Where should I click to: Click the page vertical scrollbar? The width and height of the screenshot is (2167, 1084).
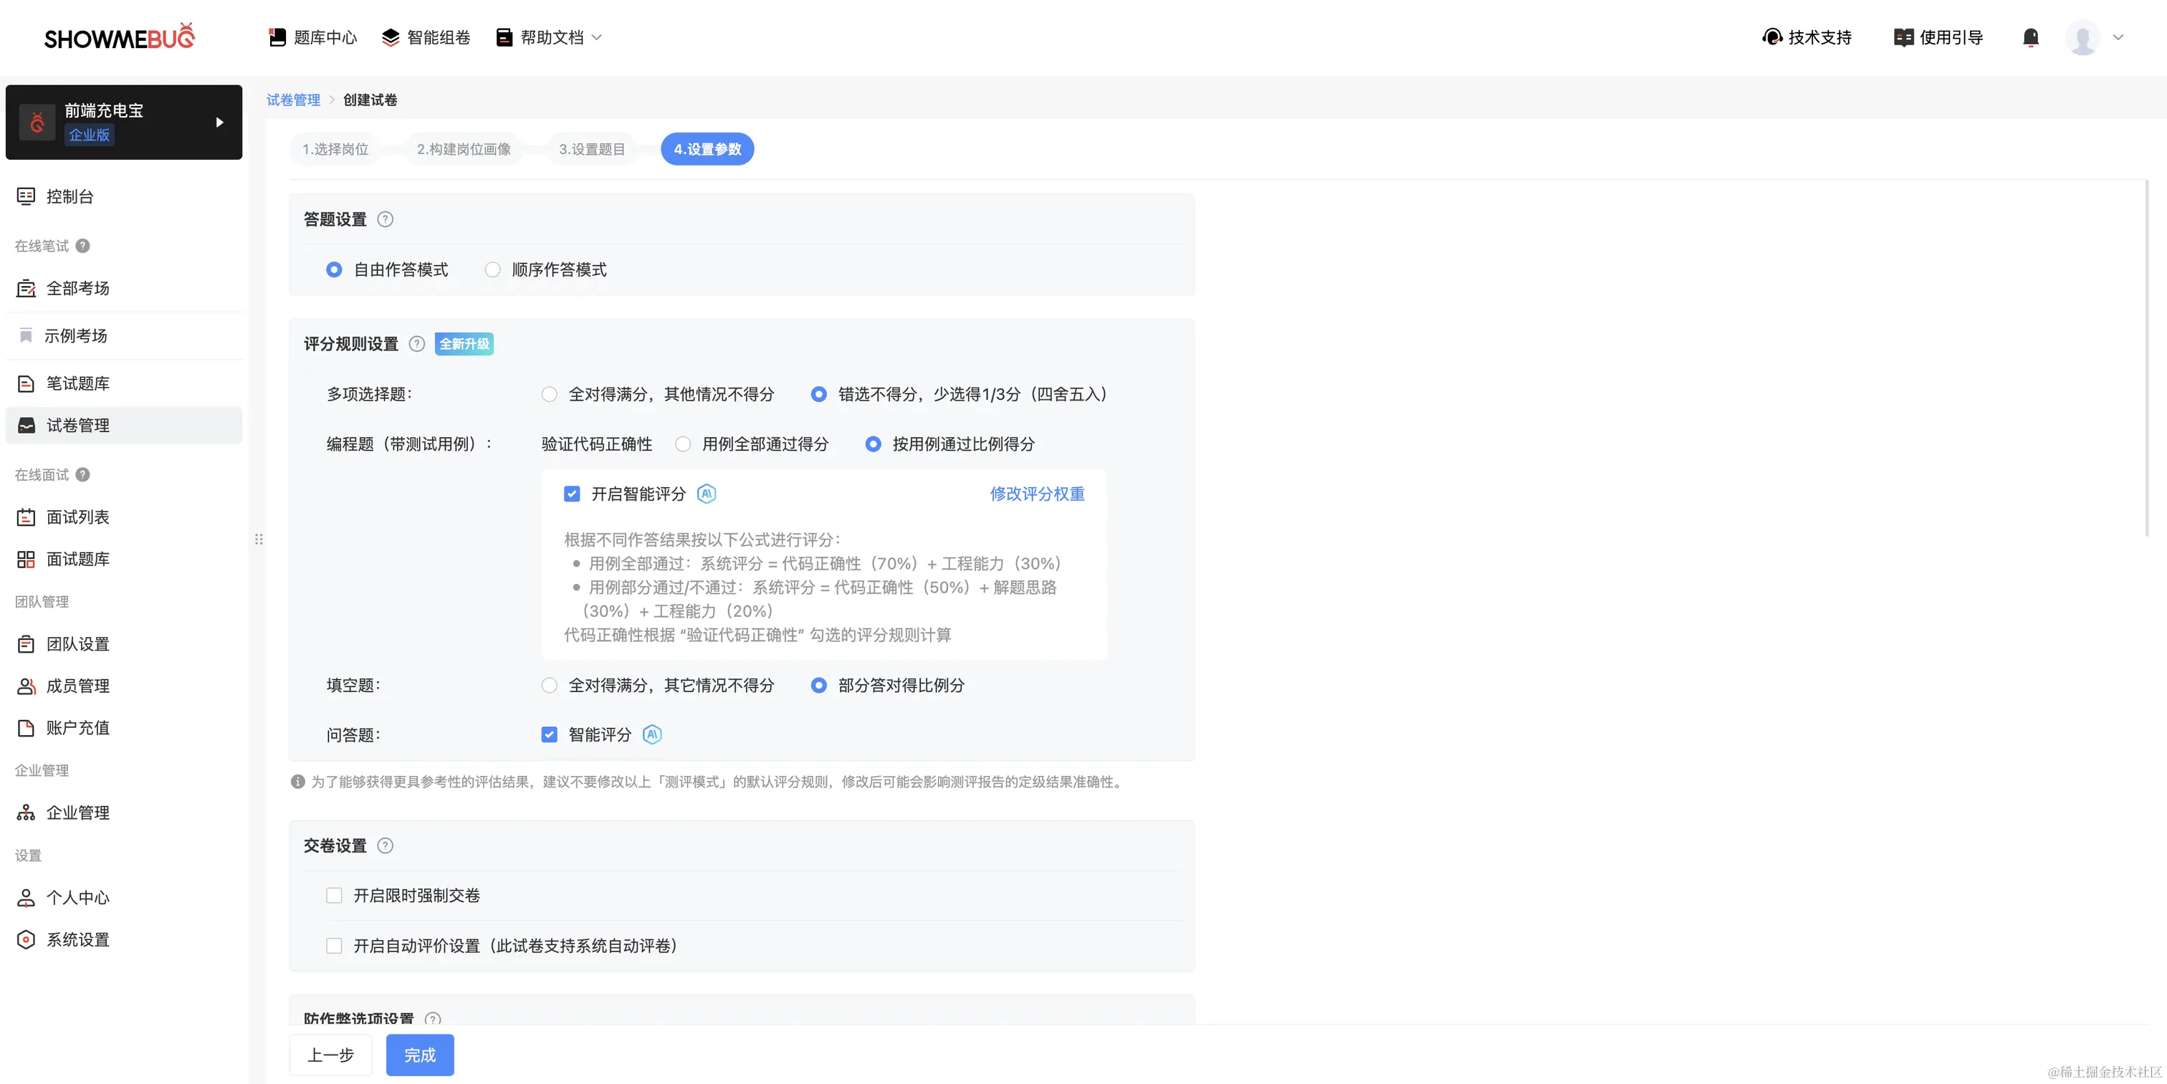[x=2146, y=358]
